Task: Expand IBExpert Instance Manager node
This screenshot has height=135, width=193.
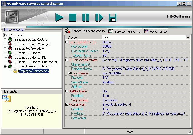Action: 5,44
